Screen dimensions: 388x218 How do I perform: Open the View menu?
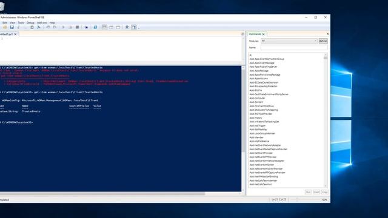pos(12,23)
